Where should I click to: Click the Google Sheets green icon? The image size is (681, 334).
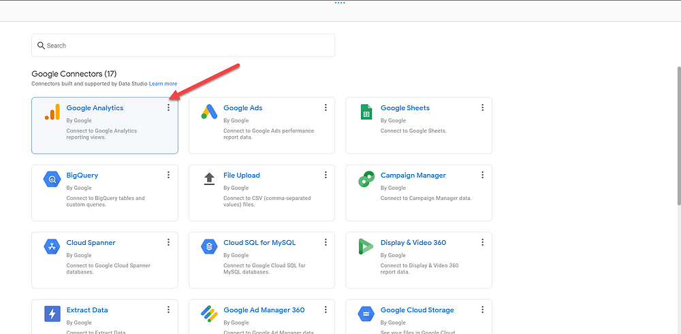pyautogui.click(x=366, y=112)
